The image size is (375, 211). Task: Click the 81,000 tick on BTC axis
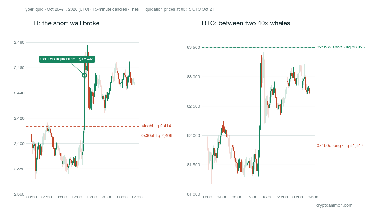pyautogui.click(x=193, y=194)
